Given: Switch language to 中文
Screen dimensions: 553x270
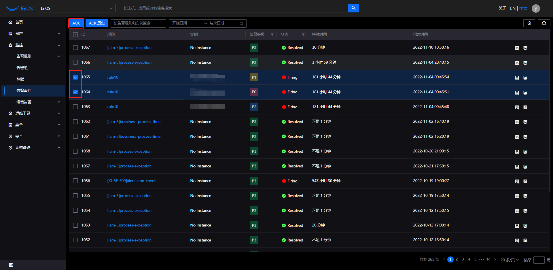Looking at the screenshot, I should (x=523, y=8).
